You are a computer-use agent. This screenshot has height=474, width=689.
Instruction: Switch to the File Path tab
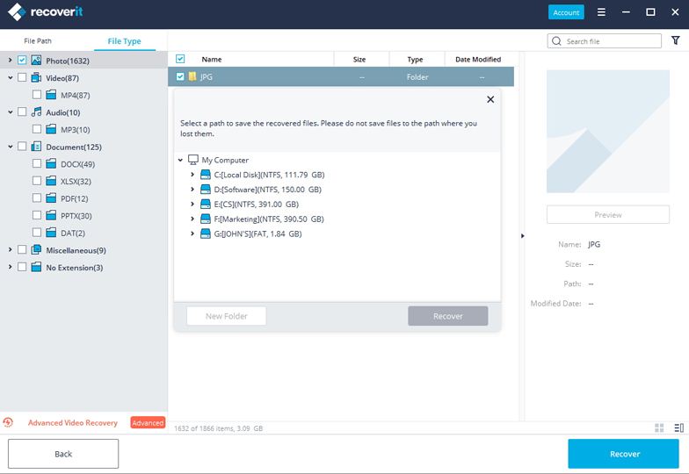(38, 40)
